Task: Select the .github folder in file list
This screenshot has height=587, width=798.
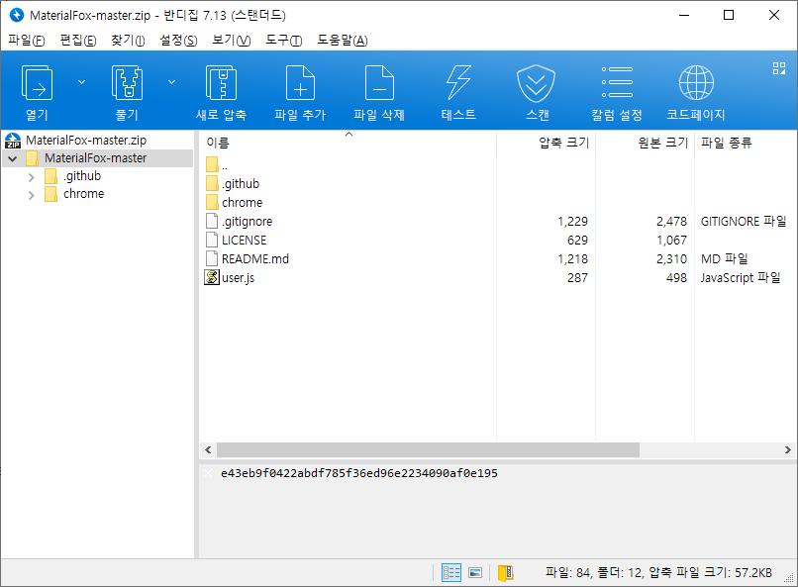Action: (x=241, y=184)
